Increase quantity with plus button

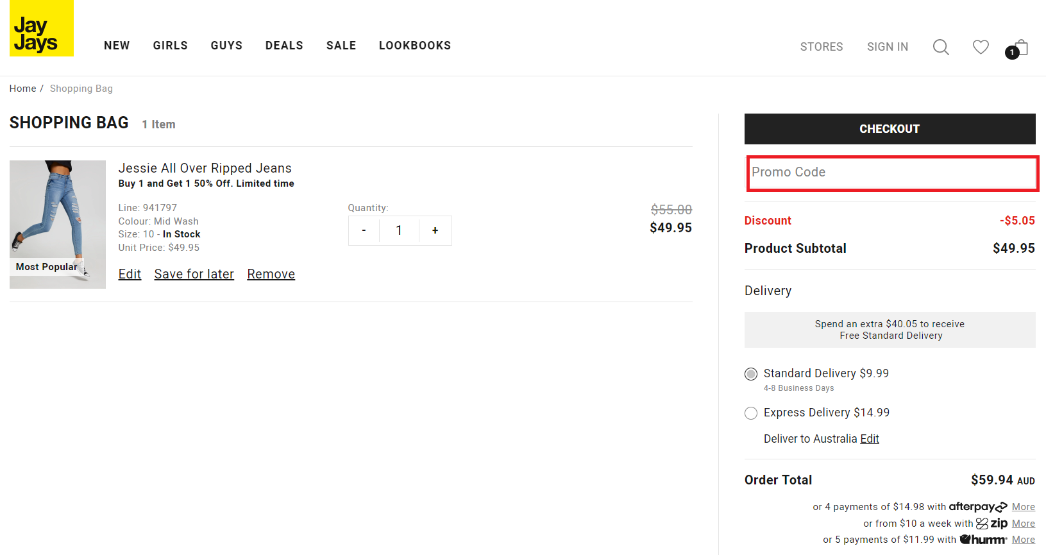point(435,230)
